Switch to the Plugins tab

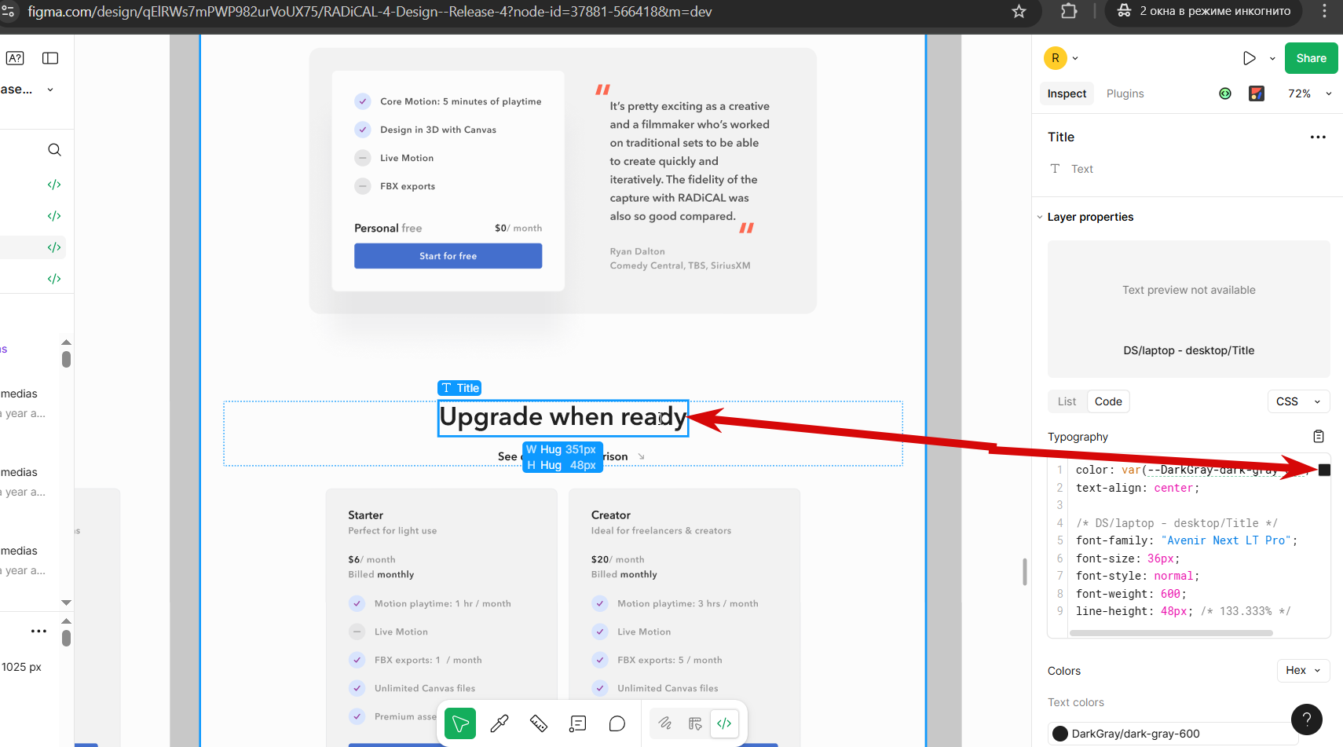[1125, 93]
